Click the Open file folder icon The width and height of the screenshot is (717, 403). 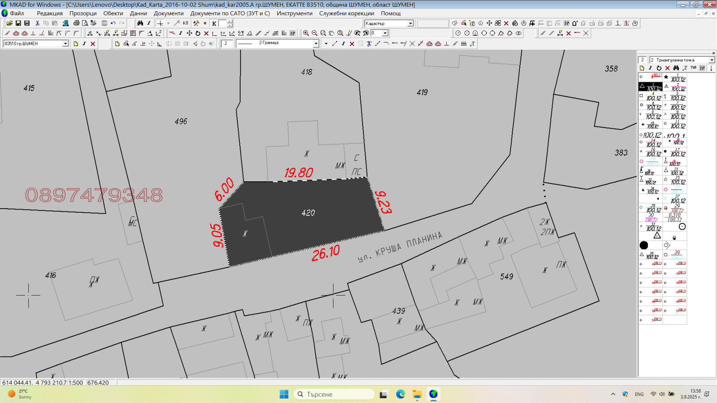tap(9, 23)
